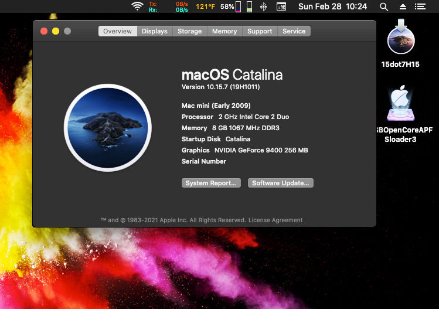Viewport: 439px width, 309px height.
Task: Switch to the Memory tab
Action: coord(224,31)
